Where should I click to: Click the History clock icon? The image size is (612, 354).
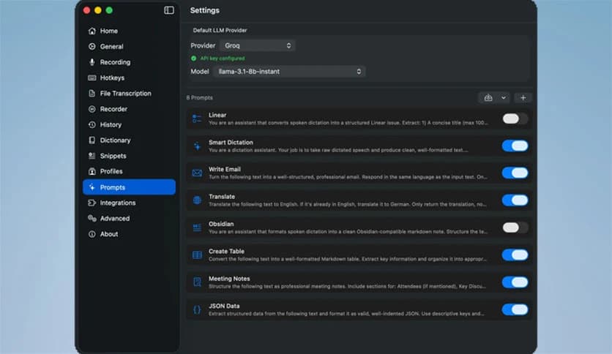tap(92, 125)
